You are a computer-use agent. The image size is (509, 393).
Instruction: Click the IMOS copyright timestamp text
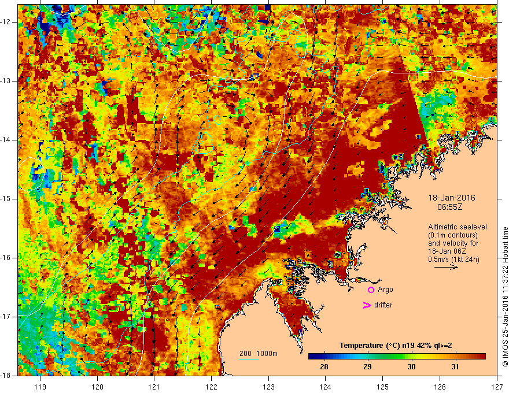(505, 296)
